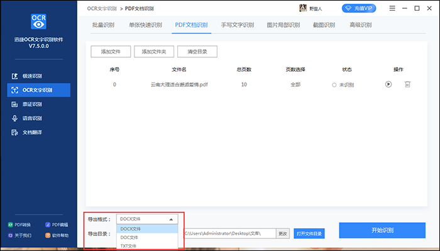Click the PDF转换 shortcut
The image size is (440, 251).
click(x=19, y=225)
